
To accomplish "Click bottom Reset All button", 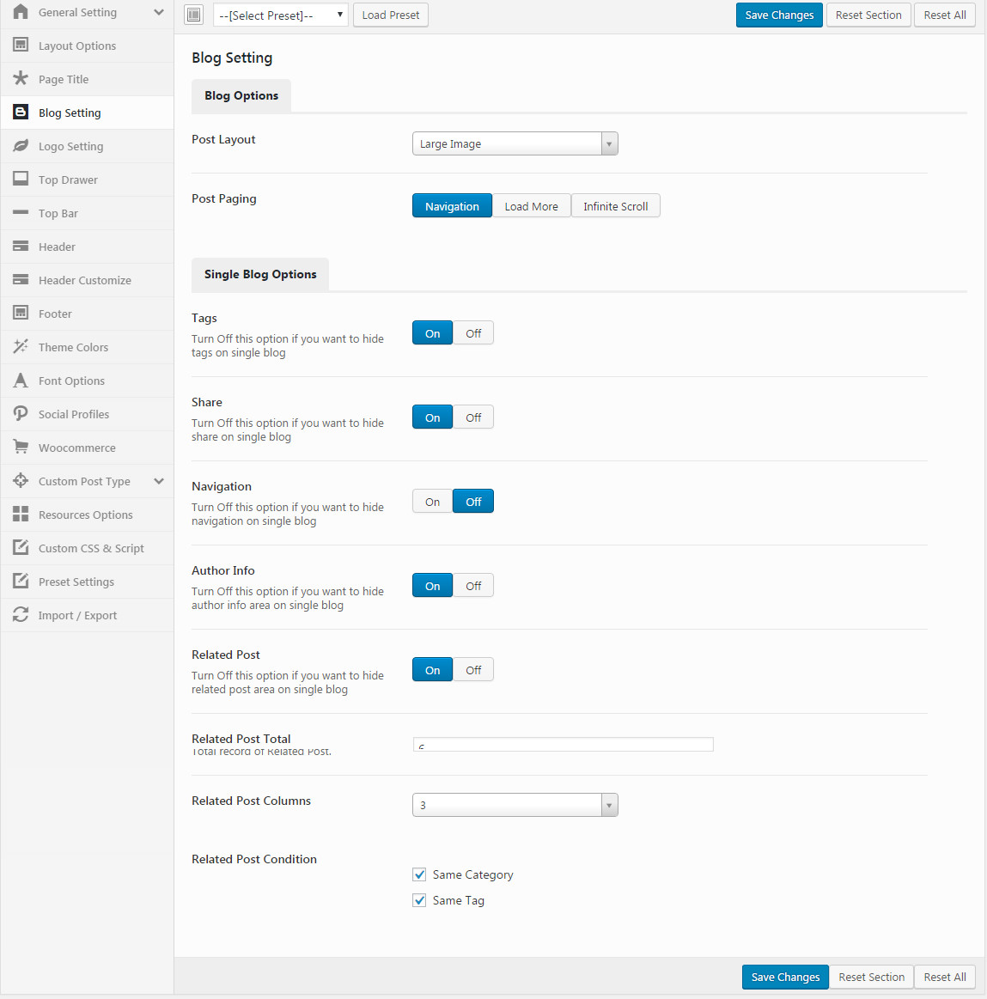I will 945,977.
